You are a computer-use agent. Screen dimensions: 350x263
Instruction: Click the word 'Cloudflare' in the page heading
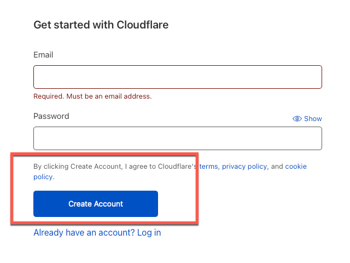click(x=142, y=25)
